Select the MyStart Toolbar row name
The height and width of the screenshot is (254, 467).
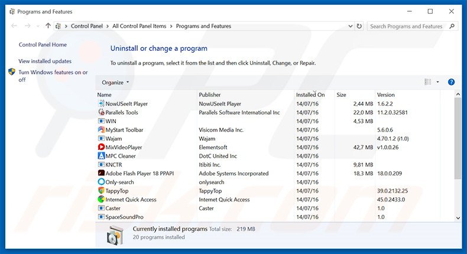pos(124,130)
